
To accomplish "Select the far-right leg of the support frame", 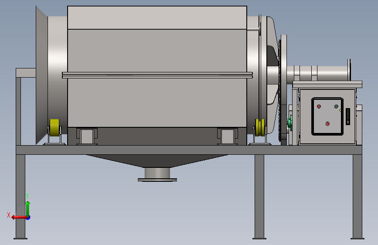I will click(357, 197).
